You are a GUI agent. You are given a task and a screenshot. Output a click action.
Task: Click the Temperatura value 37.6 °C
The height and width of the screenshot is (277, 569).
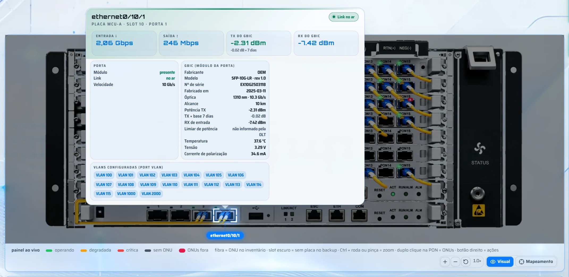[260, 141]
